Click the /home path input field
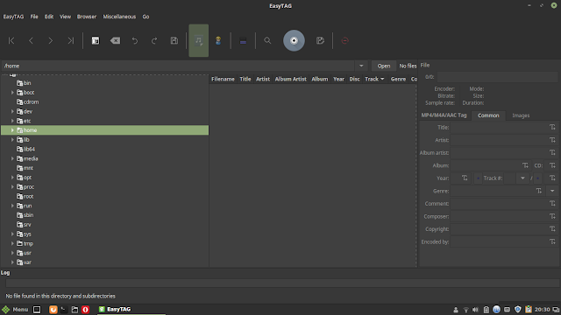The height and width of the screenshot is (315, 561). (178, 66)
